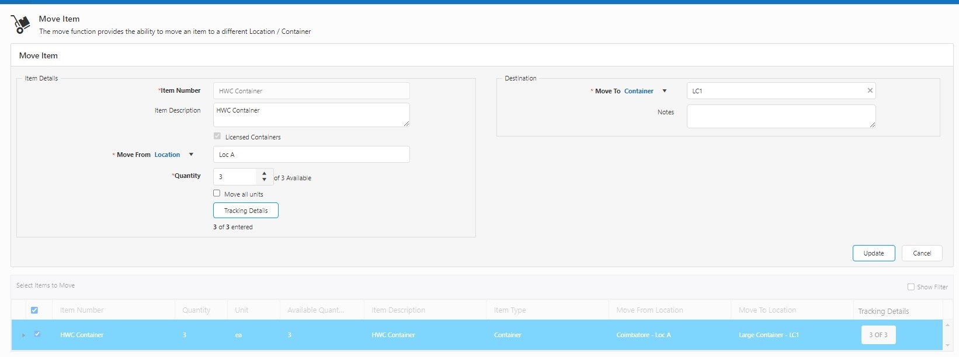Expand the HWC Container grid row
959x357 pixels.
pos(23,335)
